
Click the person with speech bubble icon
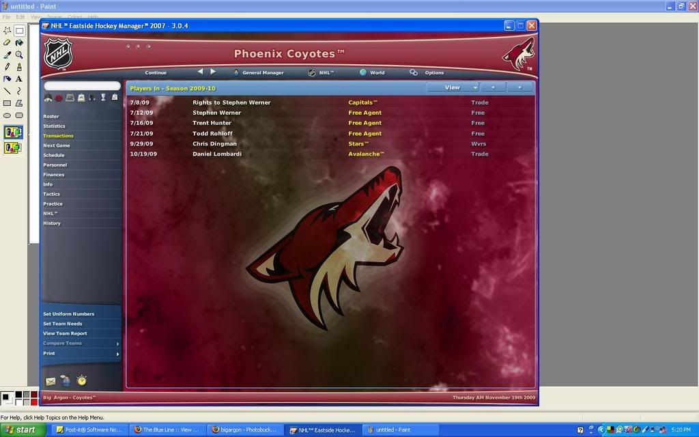(66, 380)
